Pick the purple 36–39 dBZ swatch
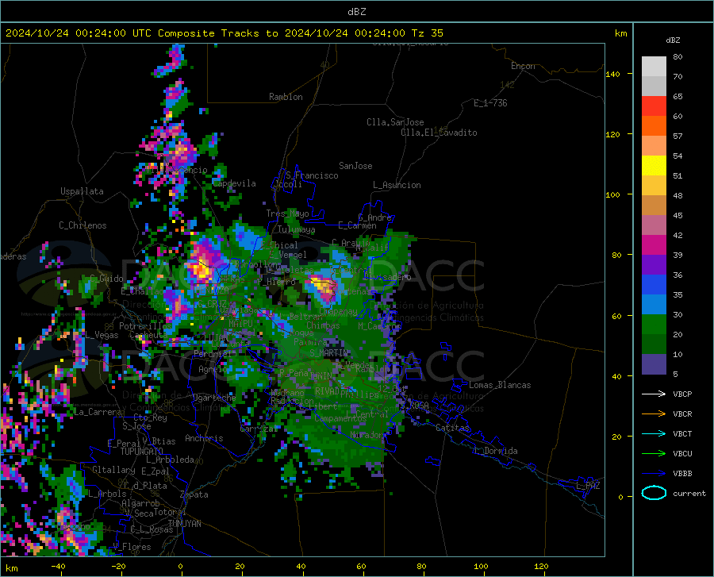The height and width of the screenshot is (577, 714). click(x=654, y=265)
